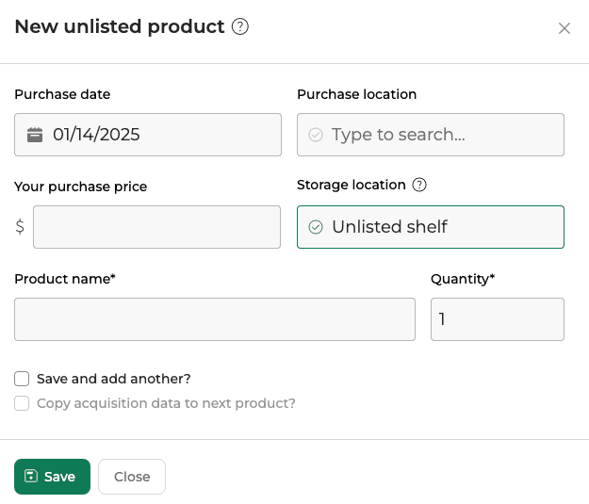
Task: Enable Save and add another checkbox
Action: click(x=22, y=379)
